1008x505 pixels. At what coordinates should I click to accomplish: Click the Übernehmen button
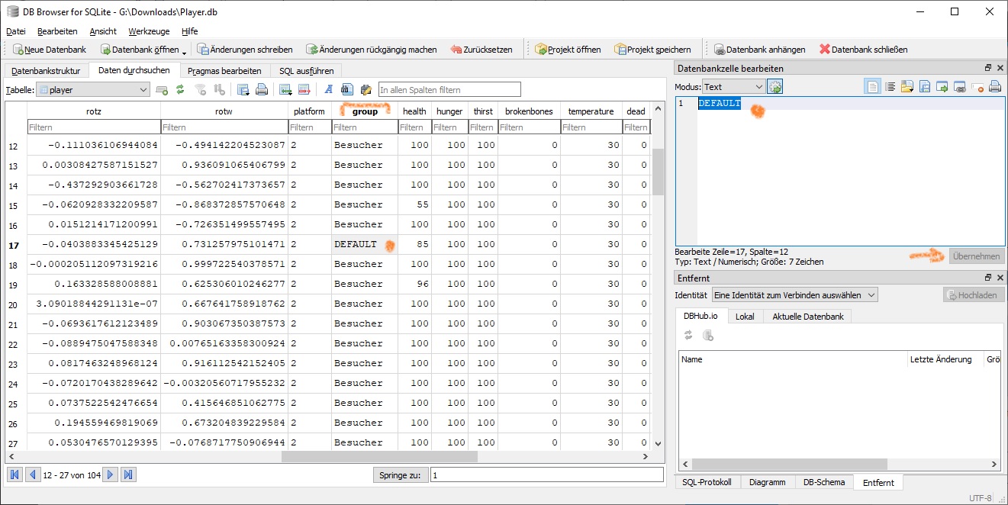pos(976,256)
